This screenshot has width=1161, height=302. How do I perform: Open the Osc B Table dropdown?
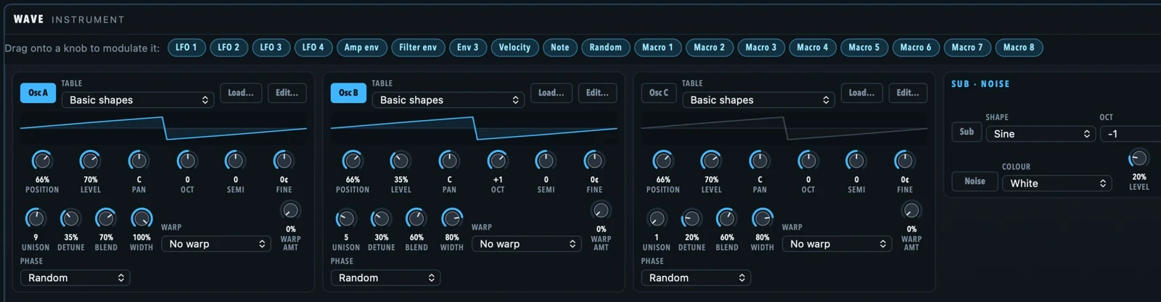pyautogui.click(x=448, y=100)
